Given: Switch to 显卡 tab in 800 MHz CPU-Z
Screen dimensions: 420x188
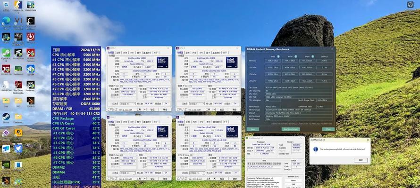Looking at the screenshot, I should pyautogui.click(x=208, y=53).
